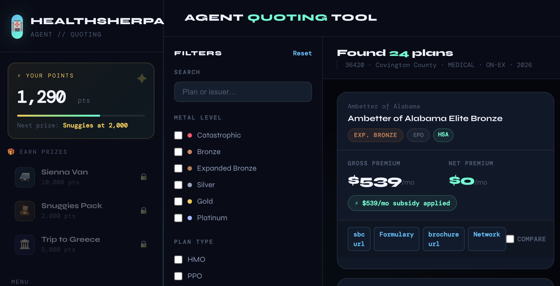Image resolution: width=560 pixels, height=286 pixels.
Task: Open the sbc url link
Action: tap(359, 239)
